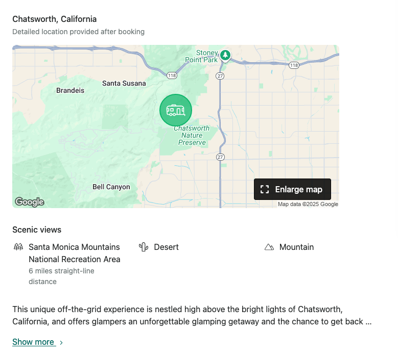Click the Bell Canyon label on the map
This screenshot has width=398, height=356.
[x=111, y=187]
